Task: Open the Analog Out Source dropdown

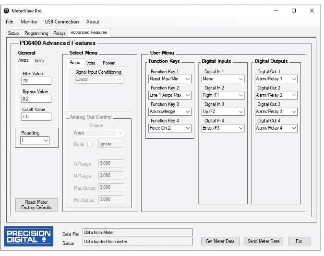Action: click(98, 133)
